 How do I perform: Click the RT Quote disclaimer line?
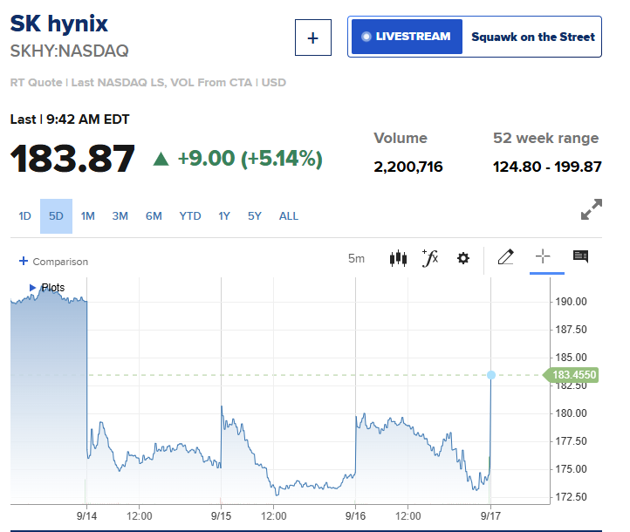pyautogui.click(x=147, y=82)
